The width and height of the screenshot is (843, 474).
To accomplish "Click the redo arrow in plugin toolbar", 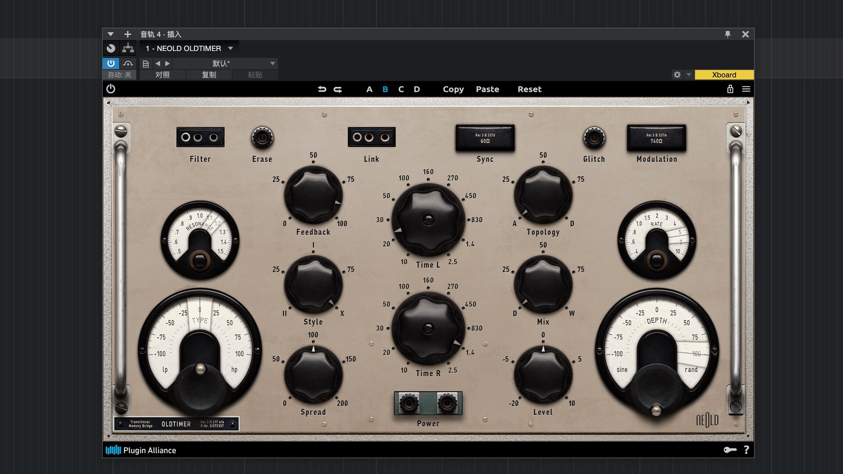I will [338, 89].
